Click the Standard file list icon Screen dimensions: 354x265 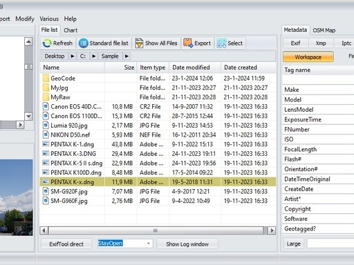(83, 43)
